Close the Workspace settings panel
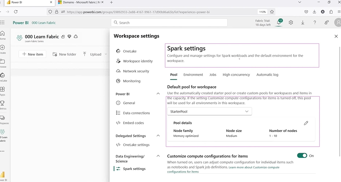341x182 pixels. [x=336, y=36]
